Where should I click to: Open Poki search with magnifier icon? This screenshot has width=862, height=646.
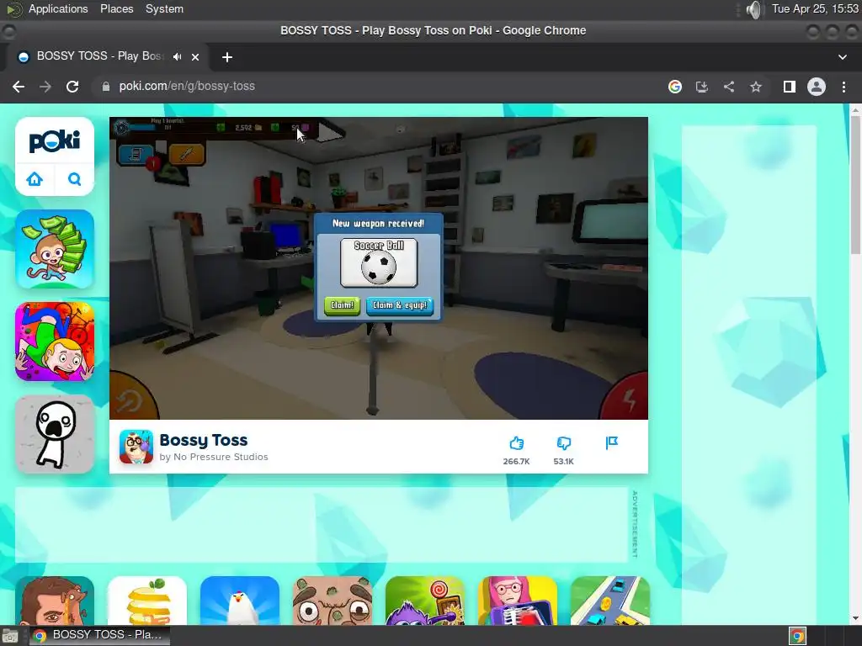(74, 179)
